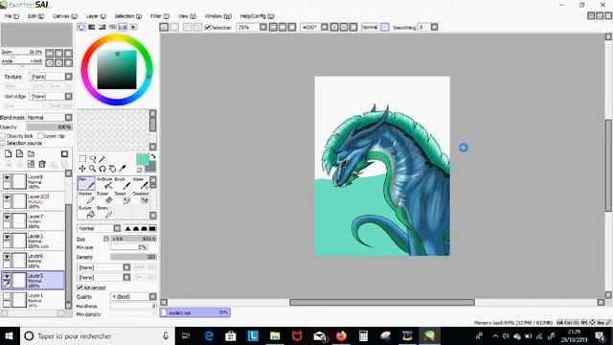The width and height of the screenshot is (613, 345).
Task: Show the color wheel panel
Action: pyautogui.click(x=81, y=27)
